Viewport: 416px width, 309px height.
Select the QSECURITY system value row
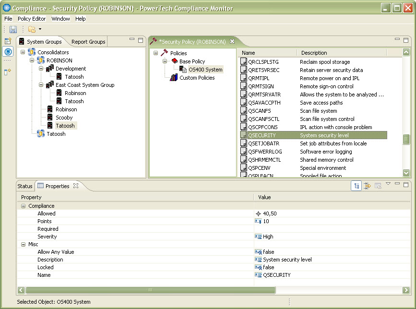[314, 135]
